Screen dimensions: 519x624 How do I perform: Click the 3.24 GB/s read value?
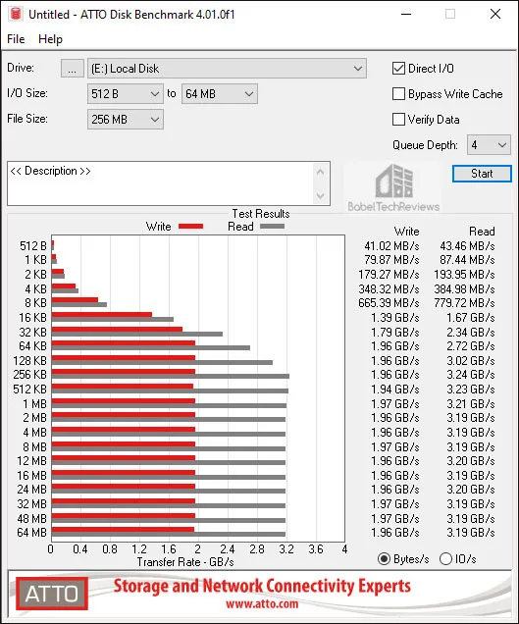[471, 375]
